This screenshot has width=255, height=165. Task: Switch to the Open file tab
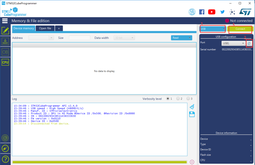click(x=45, y=28)
